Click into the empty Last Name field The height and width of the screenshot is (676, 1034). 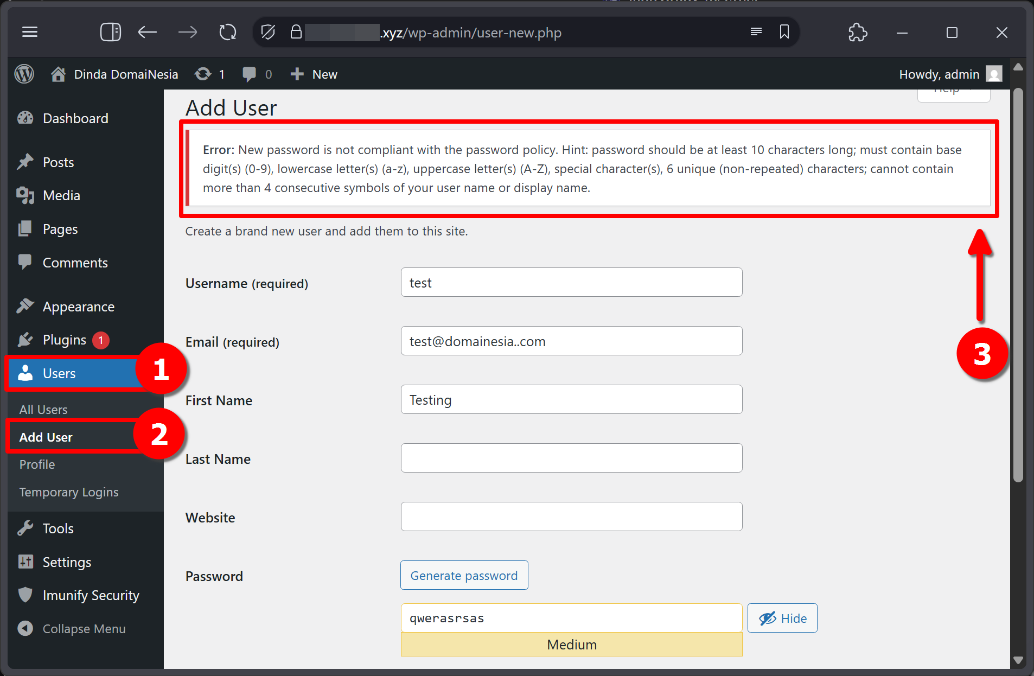tap(571, 458)
